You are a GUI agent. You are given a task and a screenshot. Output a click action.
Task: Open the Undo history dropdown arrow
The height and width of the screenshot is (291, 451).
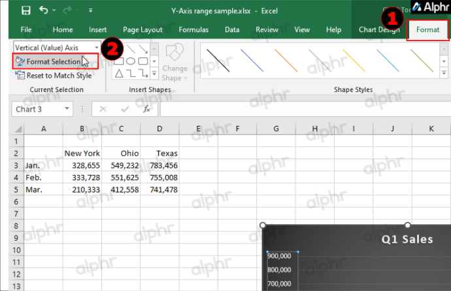[x=54, y=10]
